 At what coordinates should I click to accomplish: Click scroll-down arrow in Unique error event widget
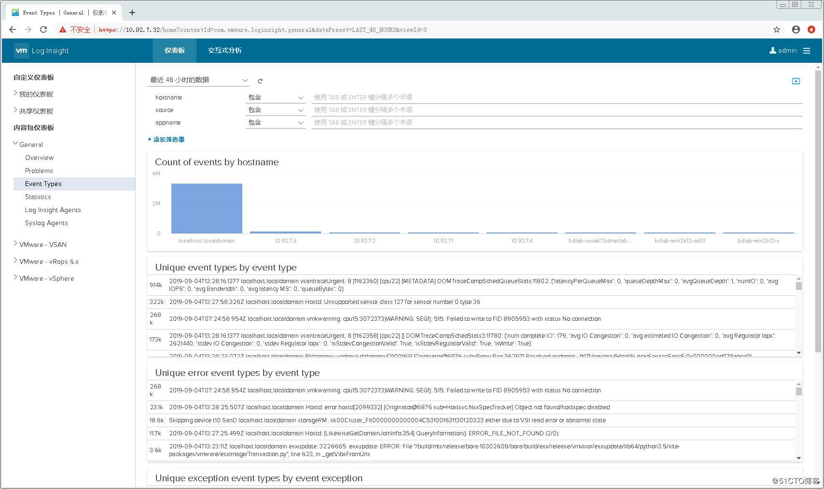[x=799, y=458]
